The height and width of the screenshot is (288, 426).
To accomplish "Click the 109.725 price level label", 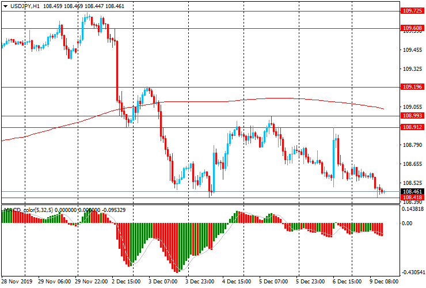I will [x=412, y=11].
